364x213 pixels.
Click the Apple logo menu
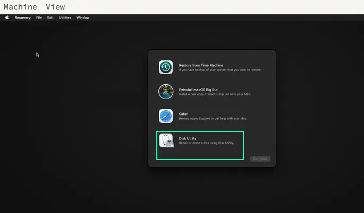7,17
